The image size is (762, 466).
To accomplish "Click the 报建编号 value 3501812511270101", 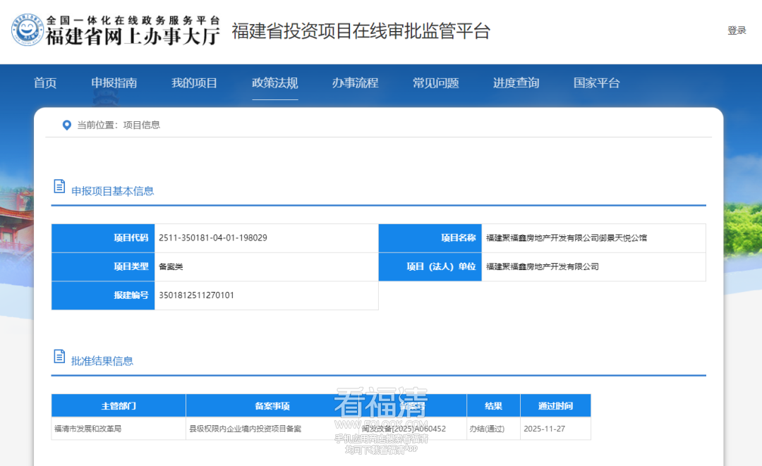I will tap(197, 296).
